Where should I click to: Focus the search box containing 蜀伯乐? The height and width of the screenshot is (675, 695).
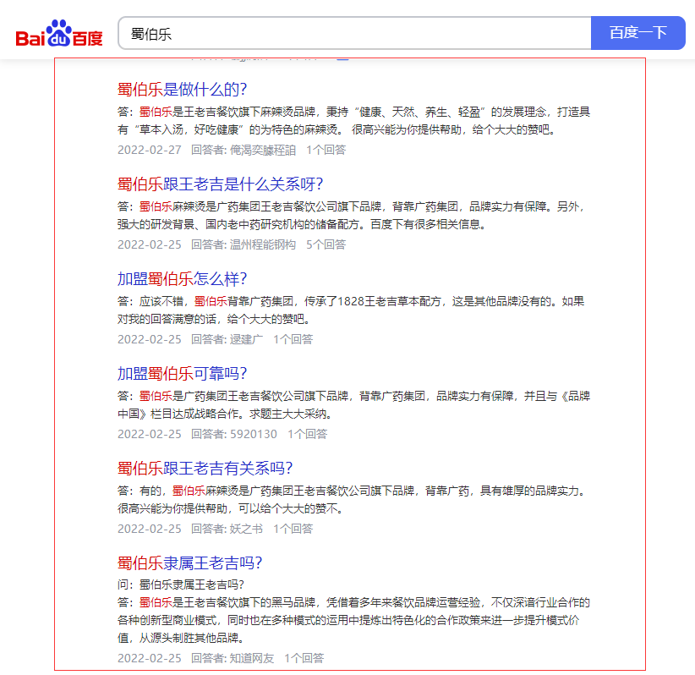(354, 33)
